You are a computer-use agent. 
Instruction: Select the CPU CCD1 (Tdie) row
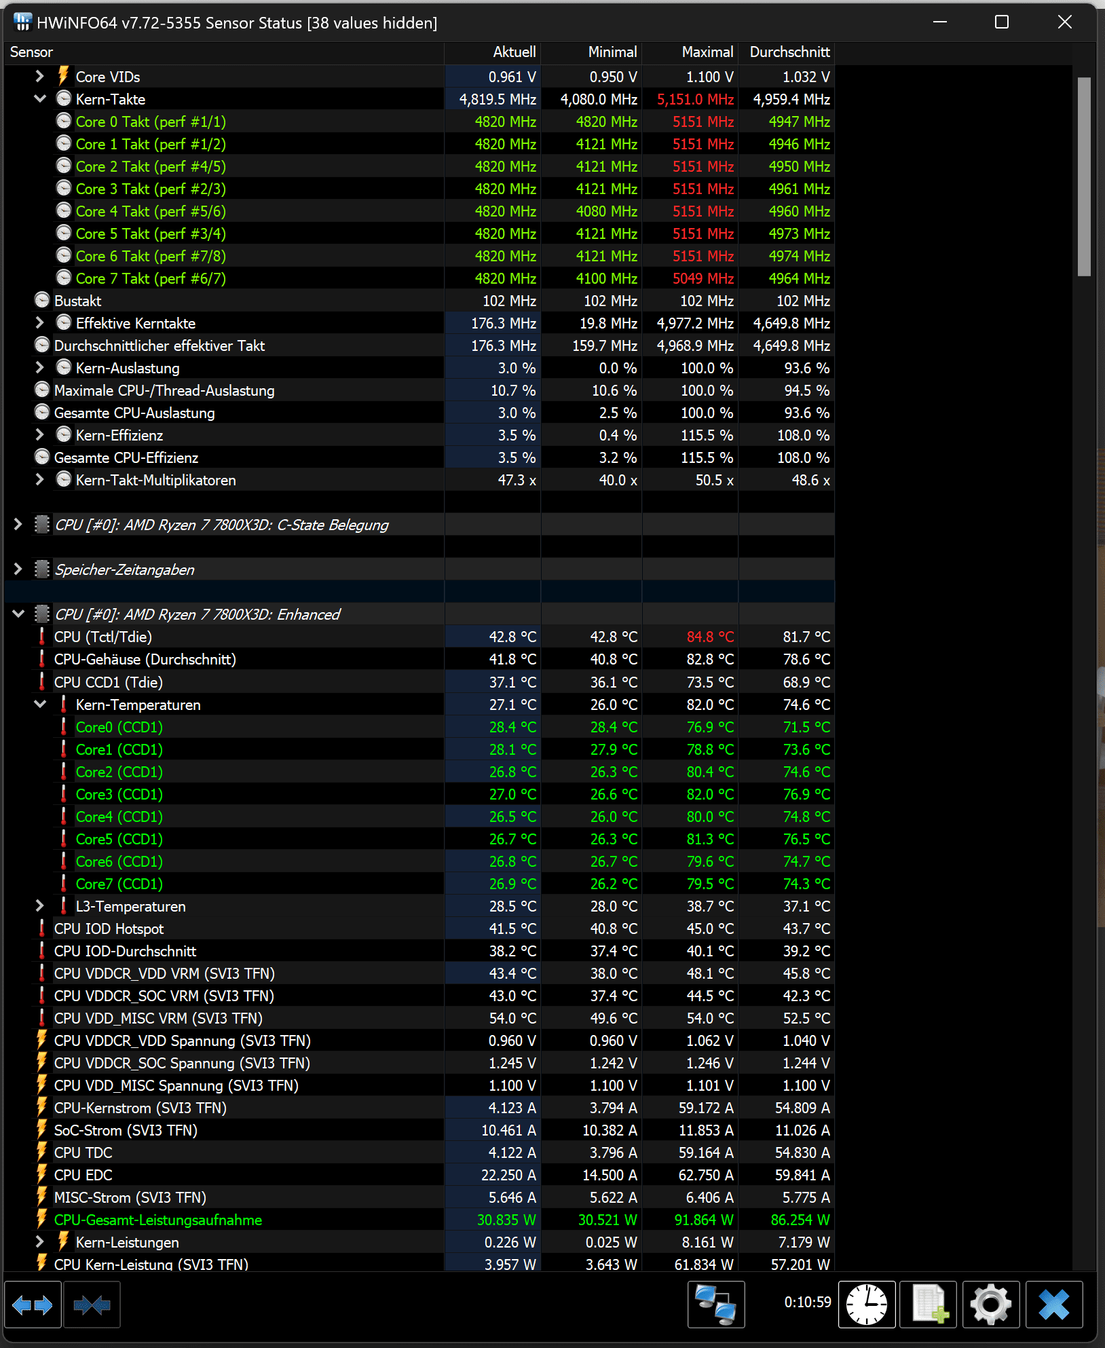tap(419, 681)
